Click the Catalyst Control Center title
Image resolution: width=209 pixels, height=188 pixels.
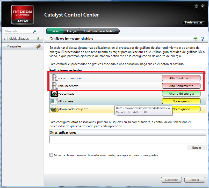tap(71, 15)
